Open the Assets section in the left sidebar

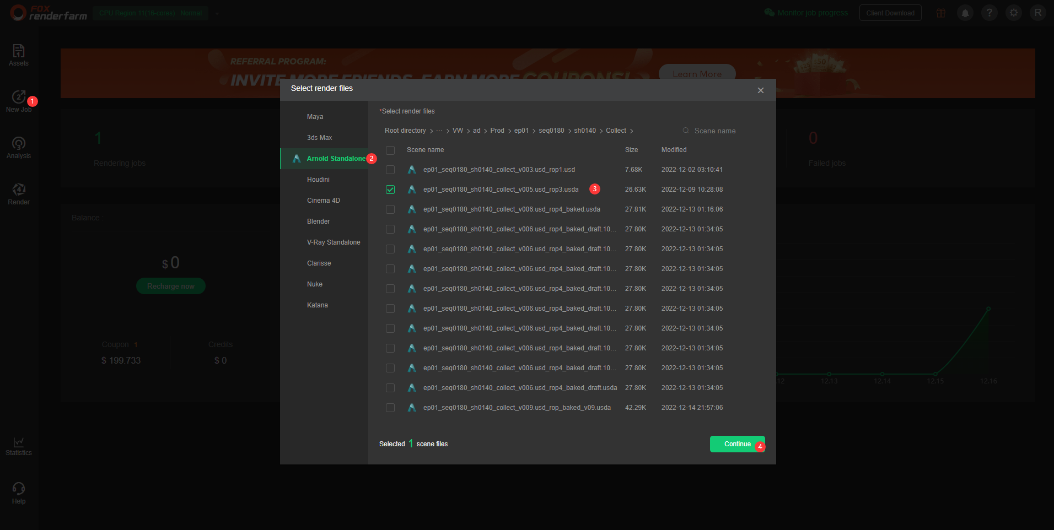pyautogui.click(x=19, y=55)
